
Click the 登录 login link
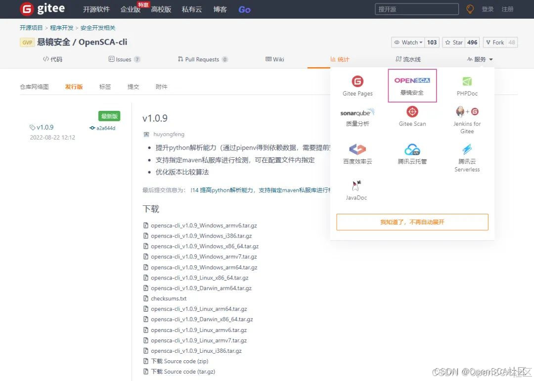(488, 9)
